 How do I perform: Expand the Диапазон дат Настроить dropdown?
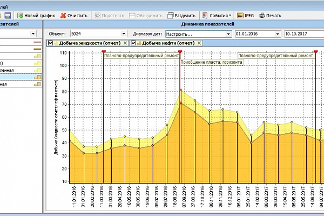point(228,34)
